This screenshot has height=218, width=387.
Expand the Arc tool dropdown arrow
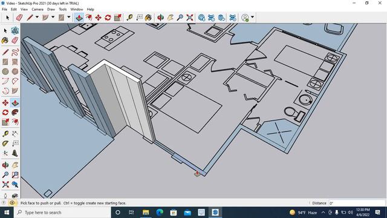[x=53, y=18]
